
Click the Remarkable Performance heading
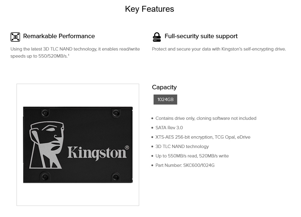[59, 36]
